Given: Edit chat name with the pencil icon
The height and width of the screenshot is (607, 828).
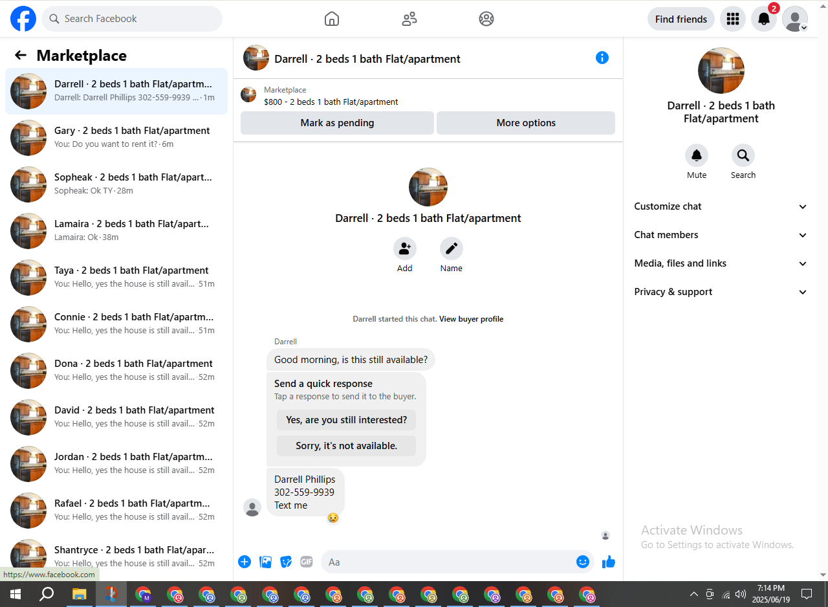Looking at the screenshot, I should 452,248.
